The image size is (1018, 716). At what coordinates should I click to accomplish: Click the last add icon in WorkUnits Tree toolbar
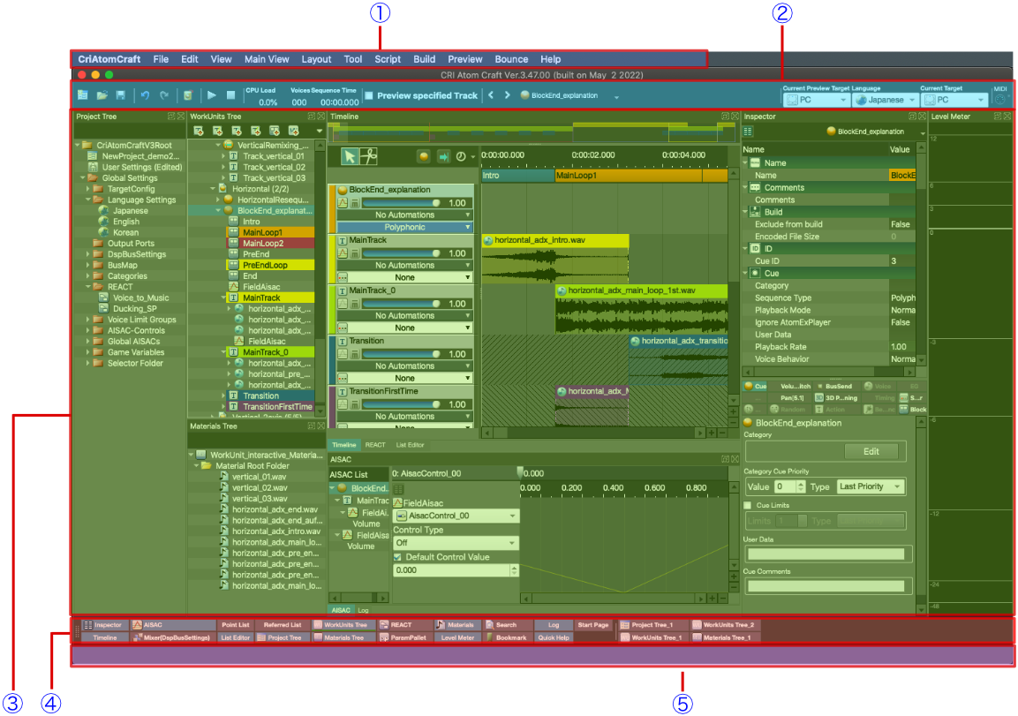click(x=293, y=132)
